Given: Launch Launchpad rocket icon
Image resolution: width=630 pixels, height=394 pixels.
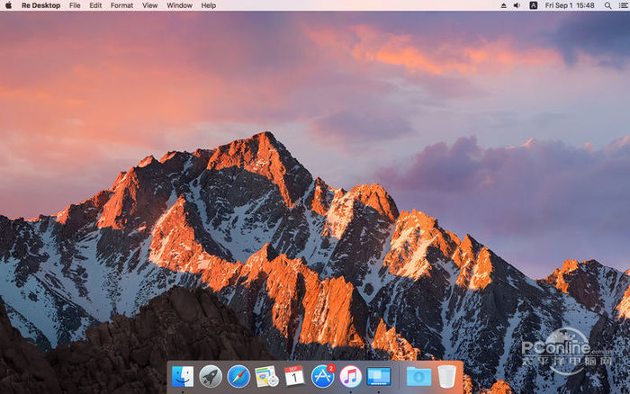Looking at the screenshot, I should click(211, 376).
